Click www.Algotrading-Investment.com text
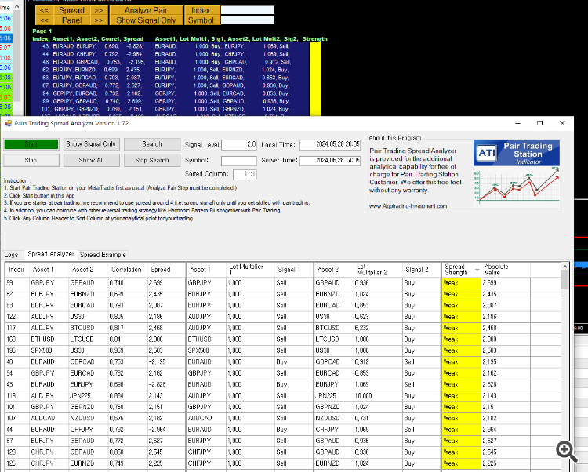The height and width of the screenshot is (472, 588). [x=408, y=206]
